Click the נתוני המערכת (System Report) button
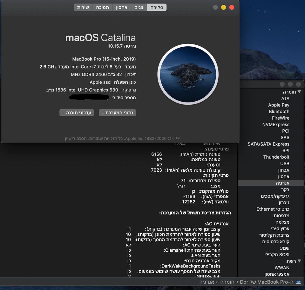The height and width of the screenshot is (290, 305). coord(117,113)
